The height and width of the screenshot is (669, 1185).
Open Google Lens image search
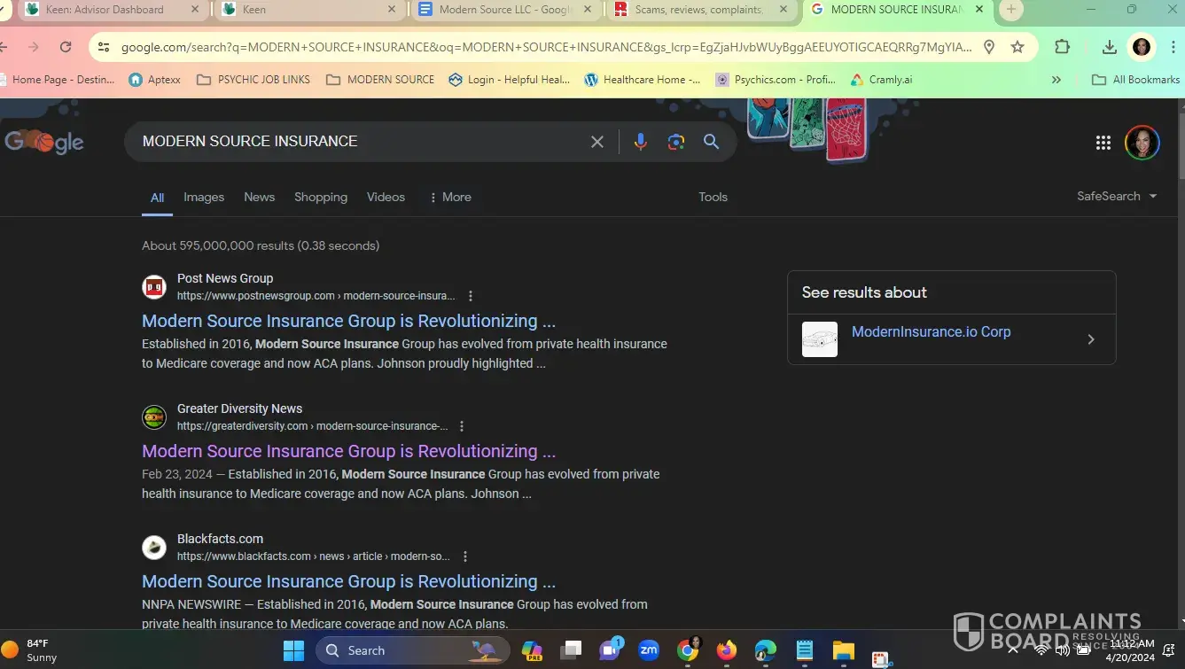click(x=676, y=142)
